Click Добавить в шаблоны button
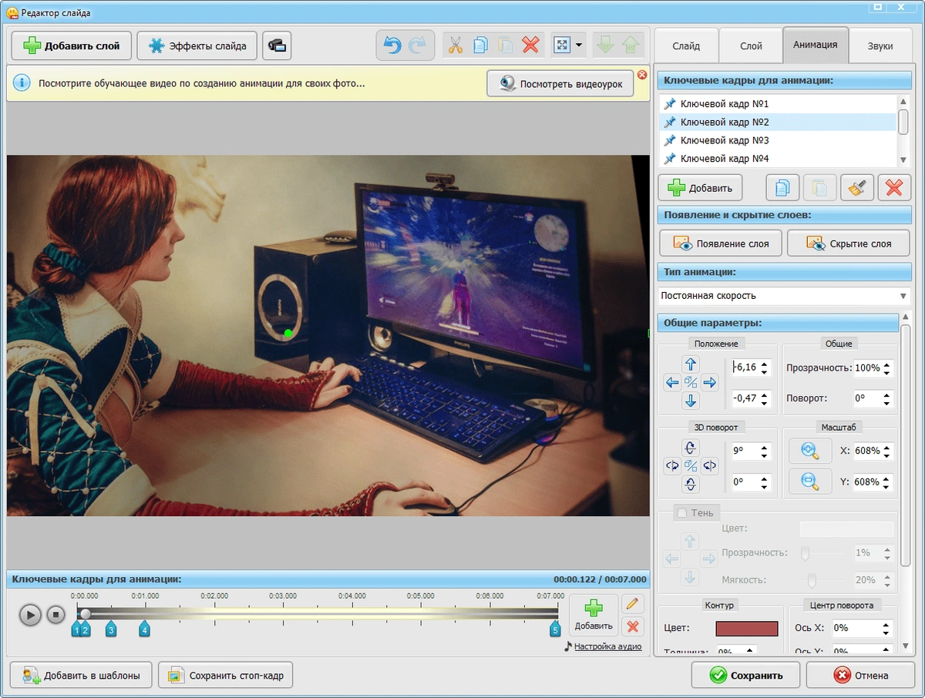 click(82, 676)
